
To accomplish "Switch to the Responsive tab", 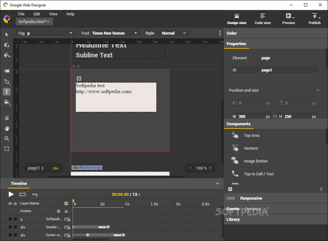I will click(x=251, y=198).
